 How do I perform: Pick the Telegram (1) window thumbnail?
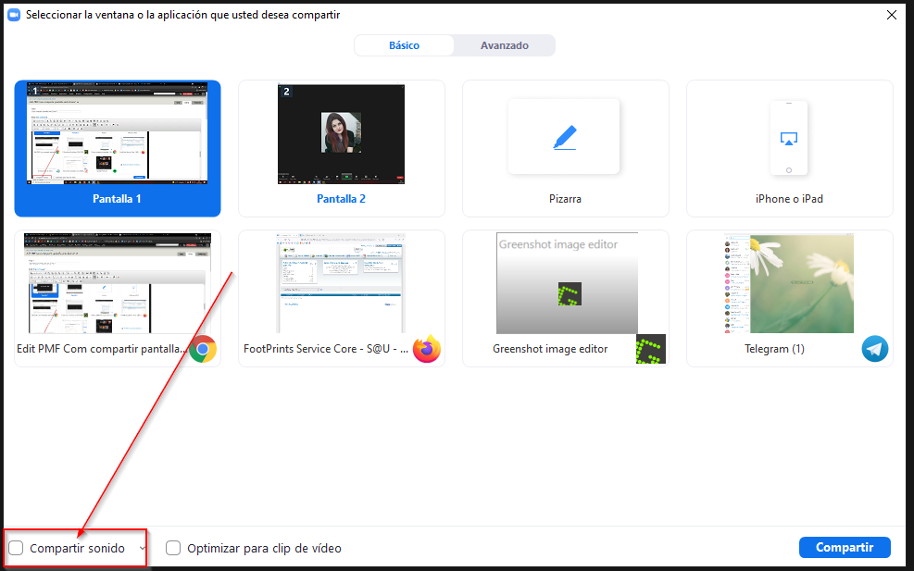coord(789,284)
